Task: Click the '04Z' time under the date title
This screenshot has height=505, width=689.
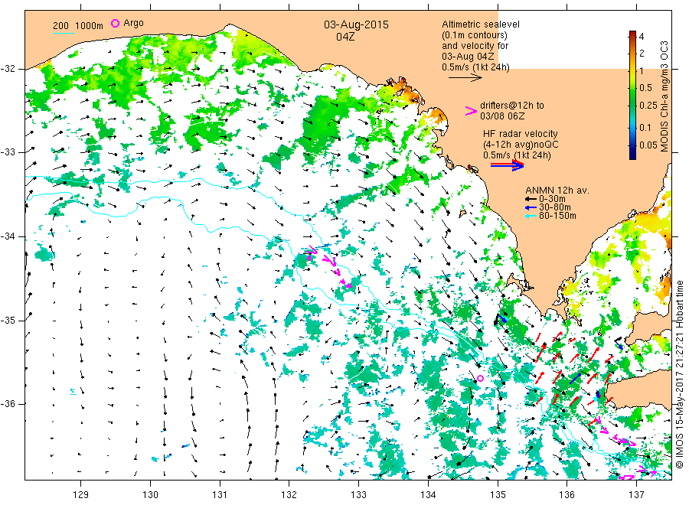Action: 345,37
